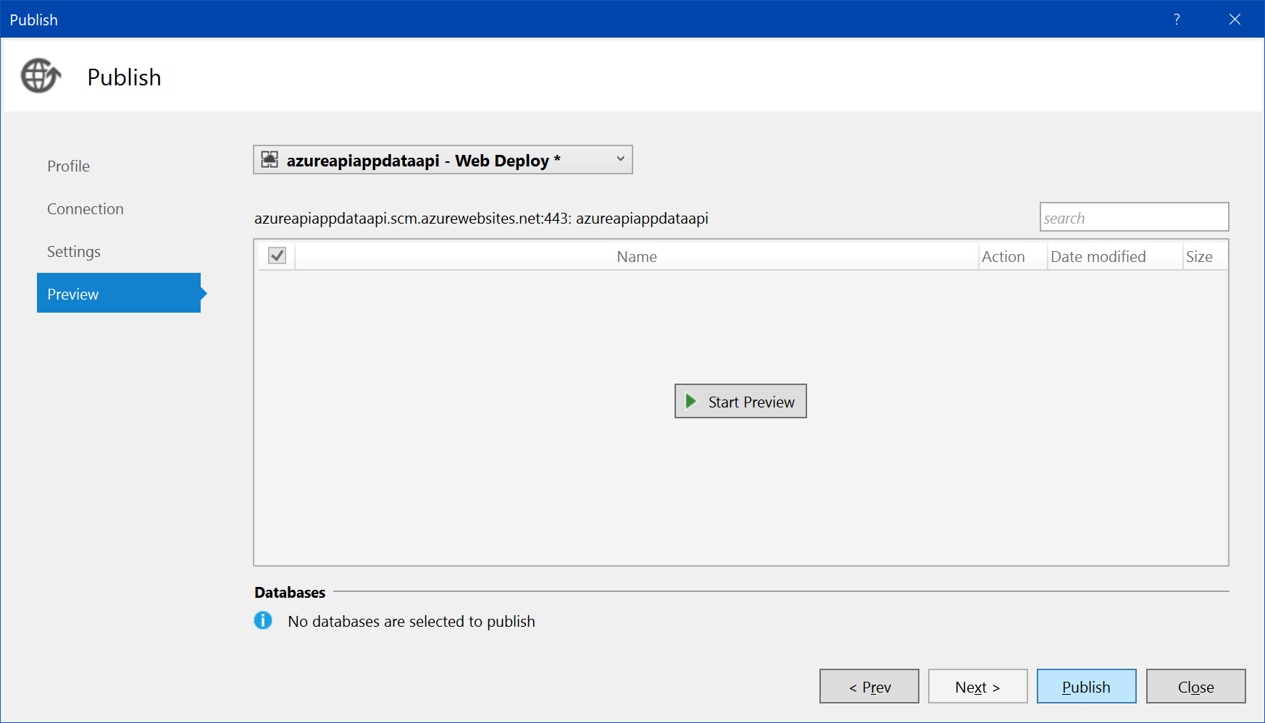Sort files by the Name column header

click(636, 257)
